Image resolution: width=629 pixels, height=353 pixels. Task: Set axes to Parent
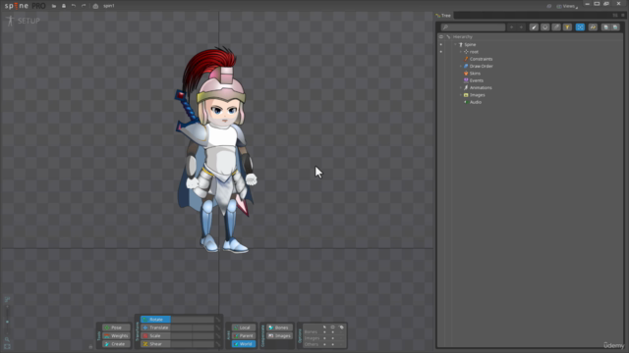pyautogui.click(x=244, y=335)
